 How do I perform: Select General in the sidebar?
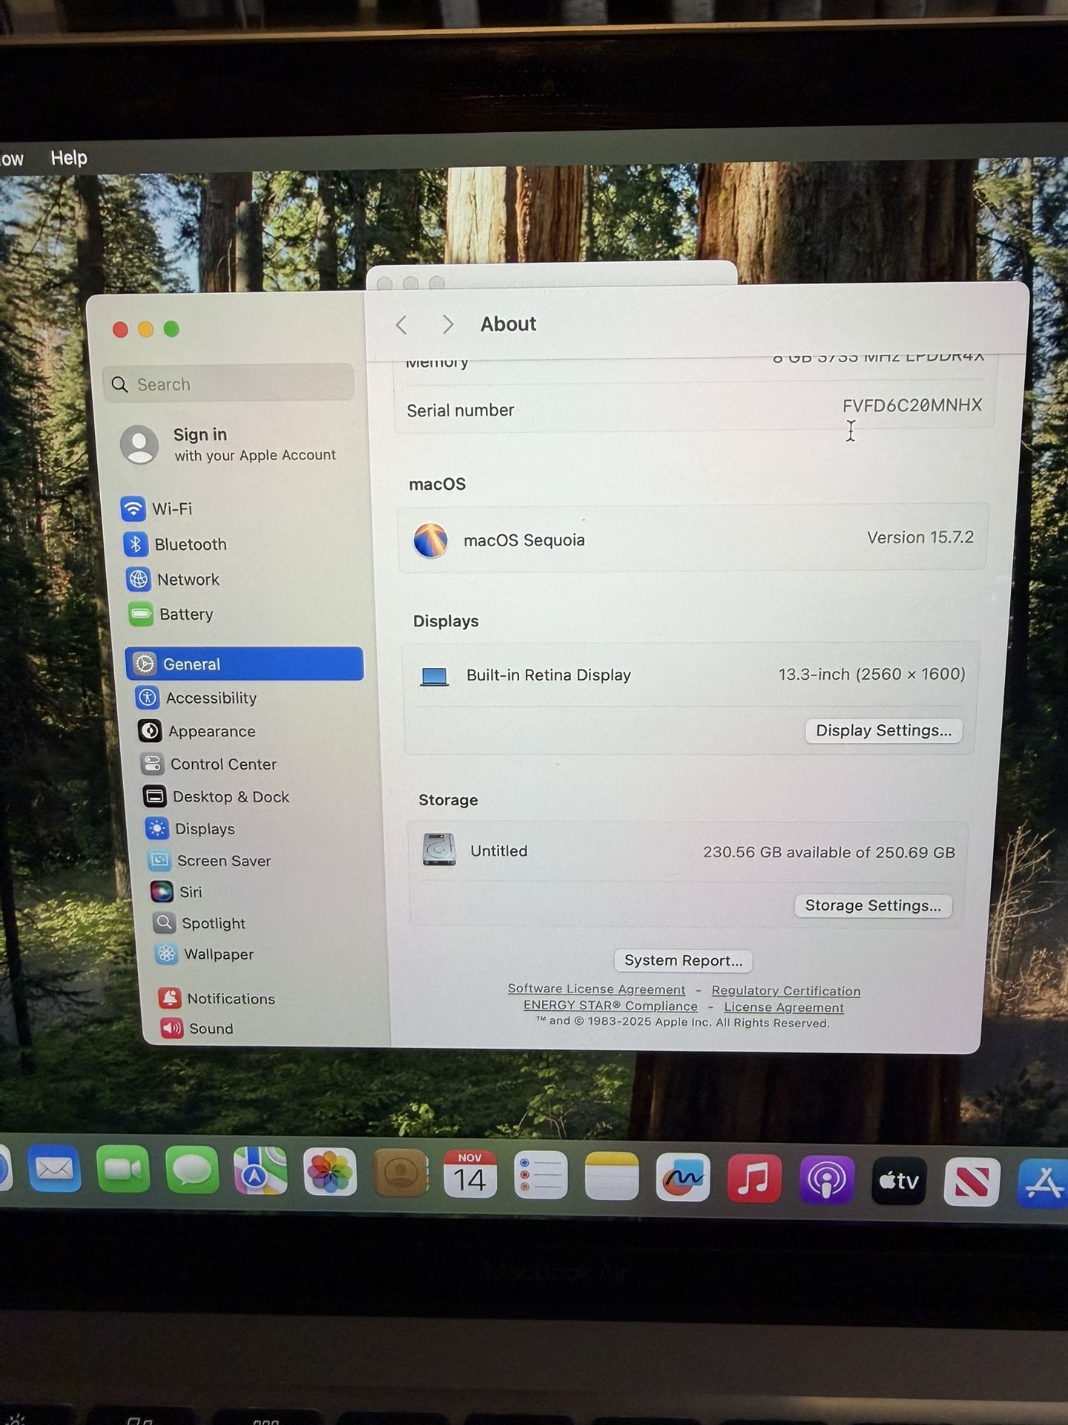point(244,664)
